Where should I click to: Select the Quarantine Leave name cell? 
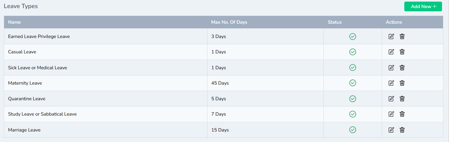click(27, 99)
